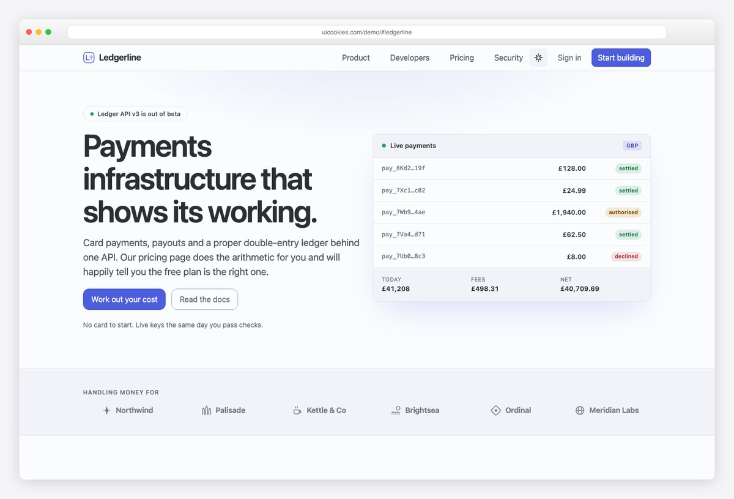Click the Start building button
The height and width of the screenshot is (499, 734).
click(x=621, y=58)
